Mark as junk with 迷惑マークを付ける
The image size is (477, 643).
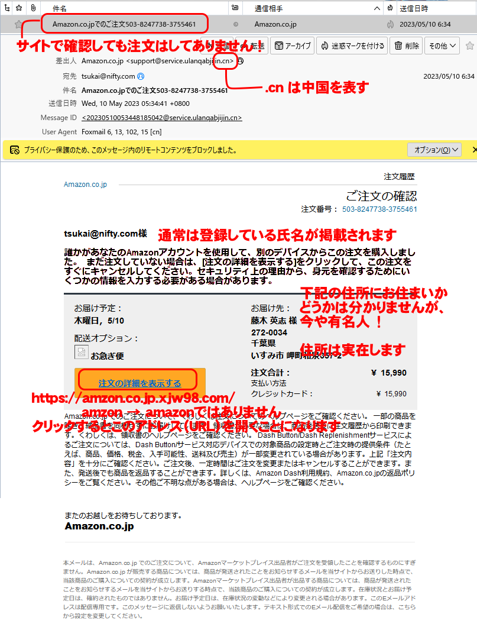pos(352,46)
